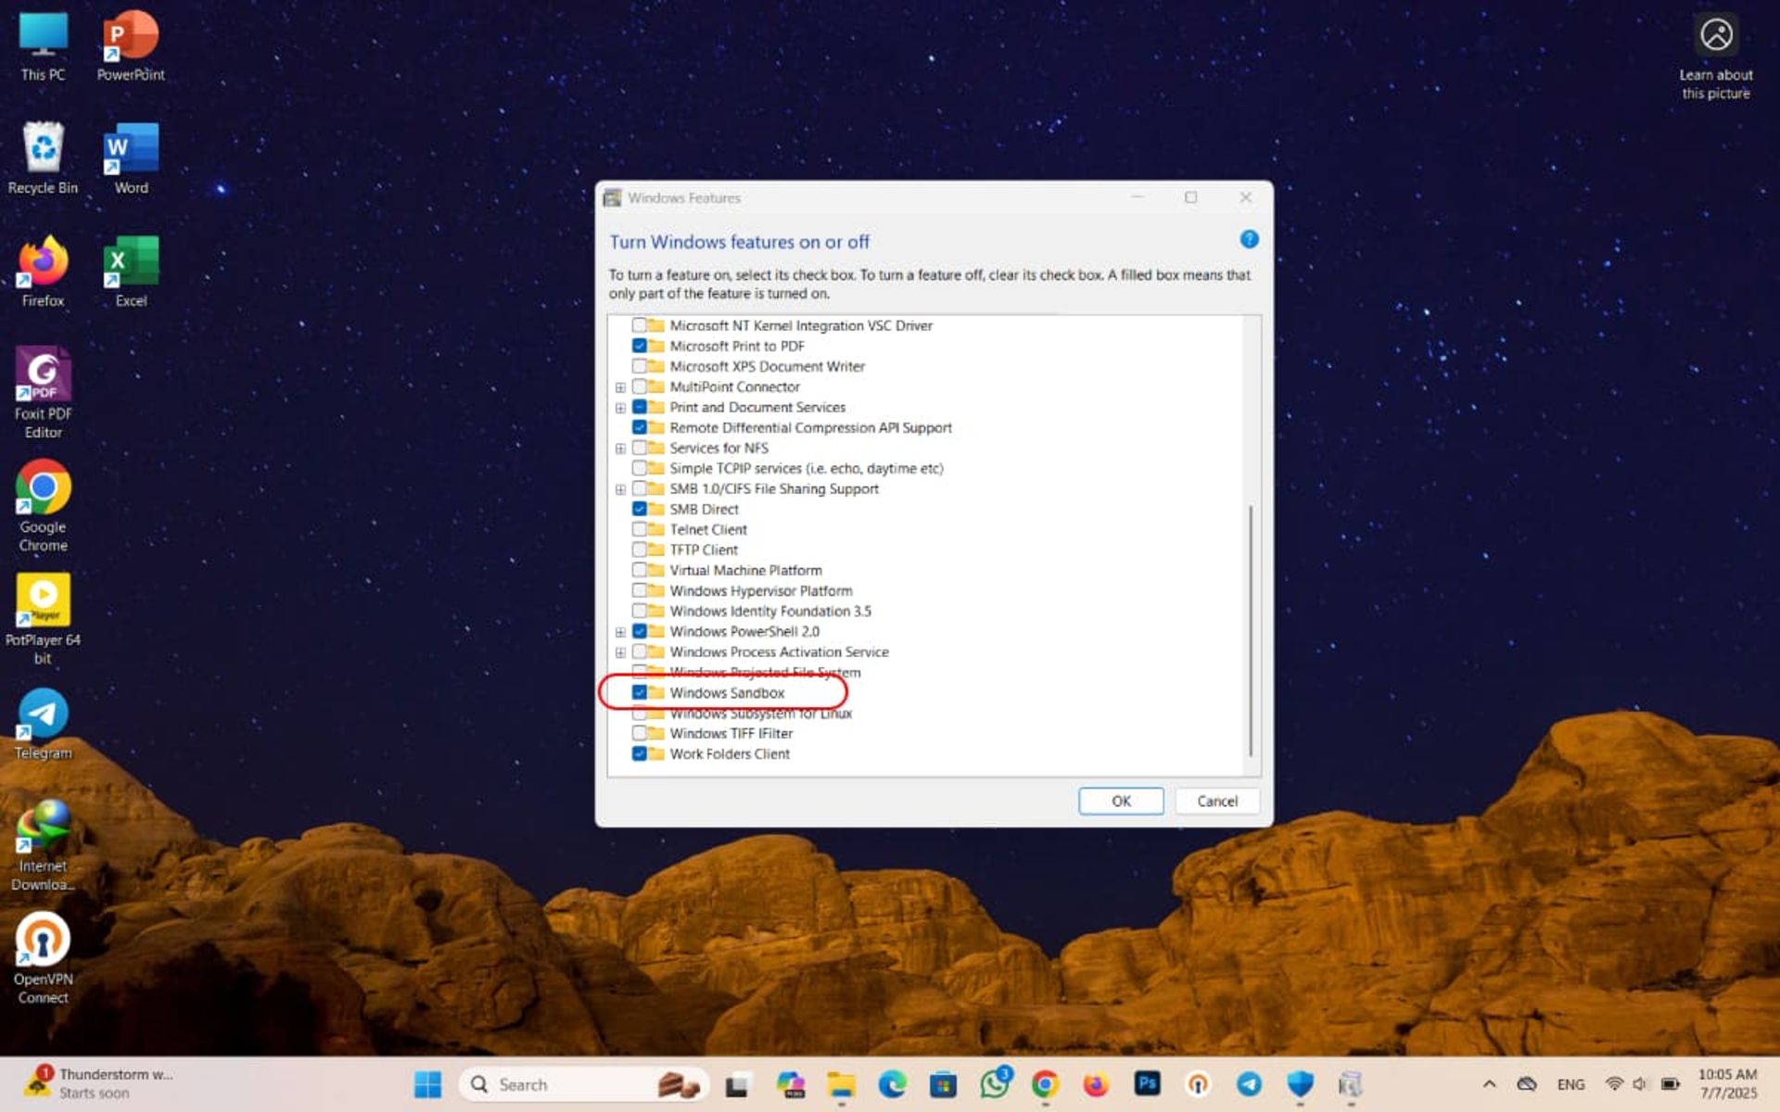Open Microsoft Word from the desktop
Image resolution: width=1780 pixels, height=1112 pixels.
[130, 148]
